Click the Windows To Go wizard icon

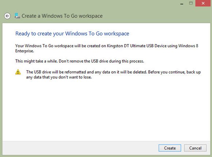(17, 16)
